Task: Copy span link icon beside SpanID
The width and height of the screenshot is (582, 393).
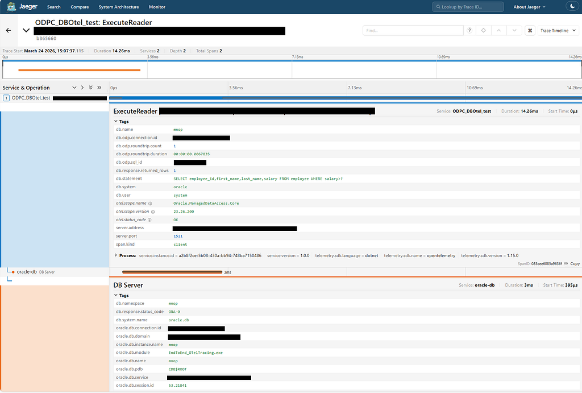Action: [x=566, y=263]
